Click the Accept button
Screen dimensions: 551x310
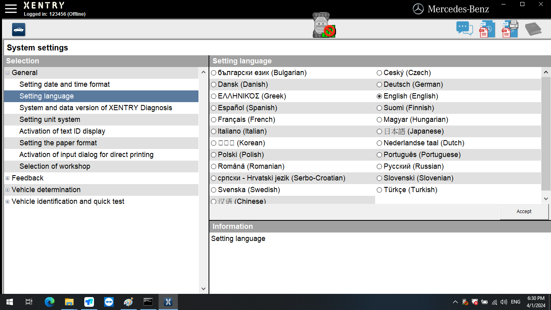pos(524,212)
